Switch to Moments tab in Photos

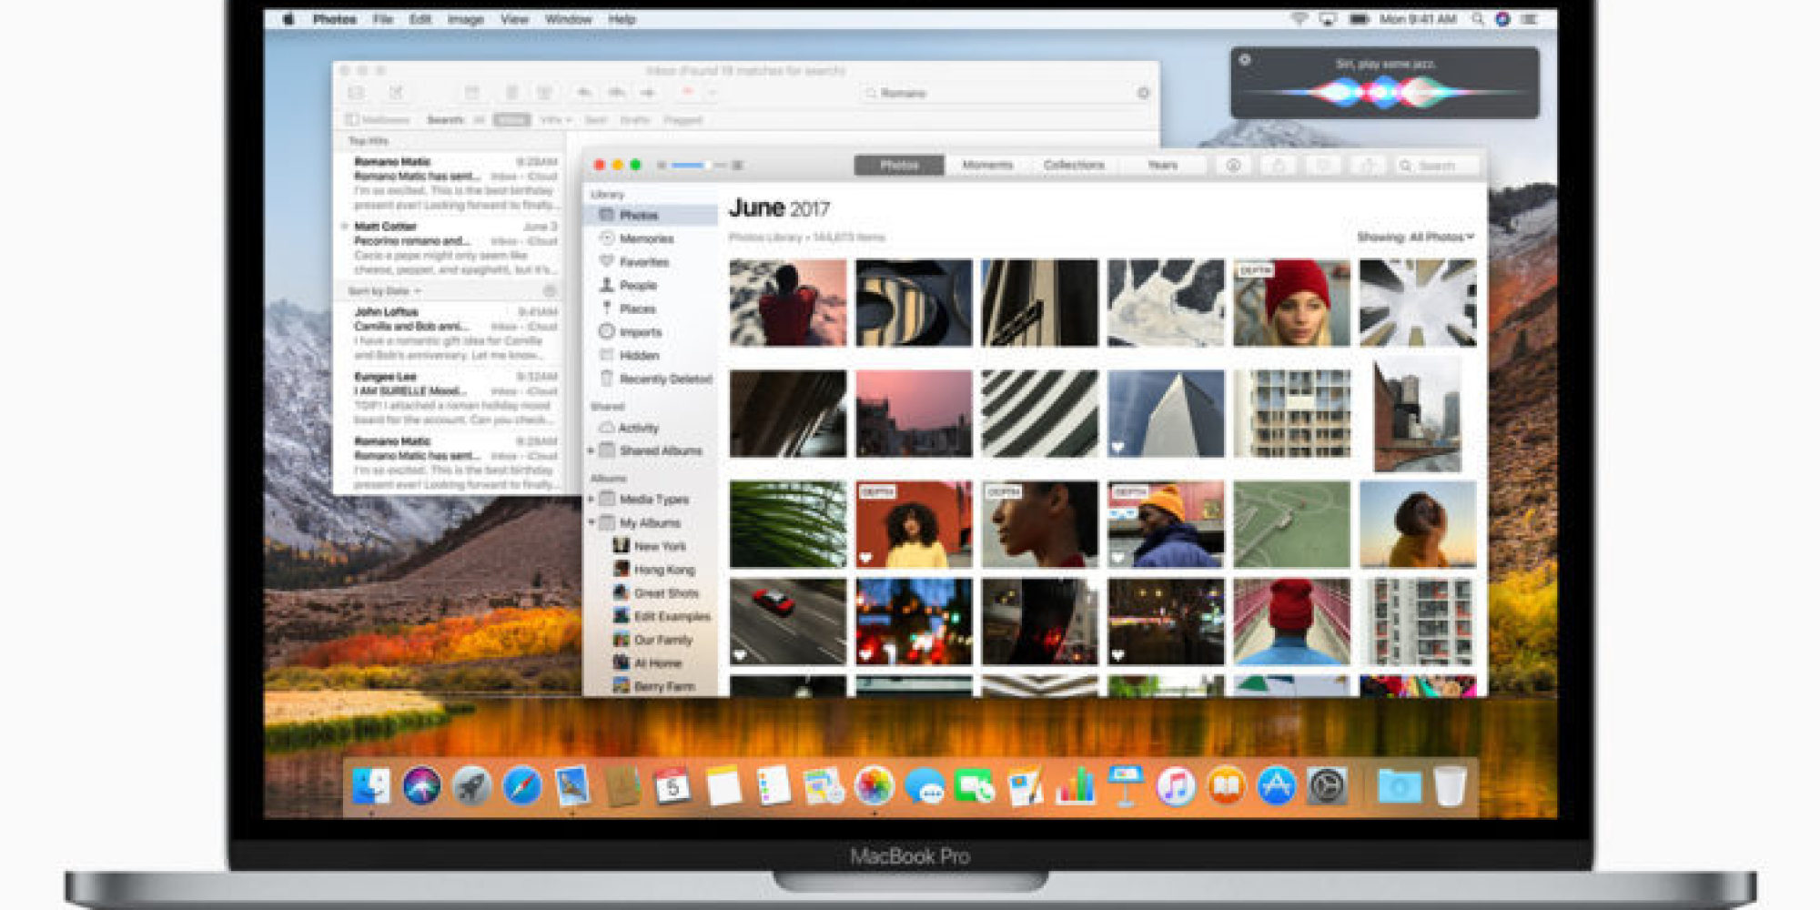pyautogui.click(x=987, y=165)
